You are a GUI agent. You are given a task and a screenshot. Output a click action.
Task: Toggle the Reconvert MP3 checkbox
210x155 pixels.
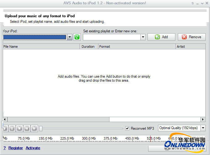click(x=127, y=128)
